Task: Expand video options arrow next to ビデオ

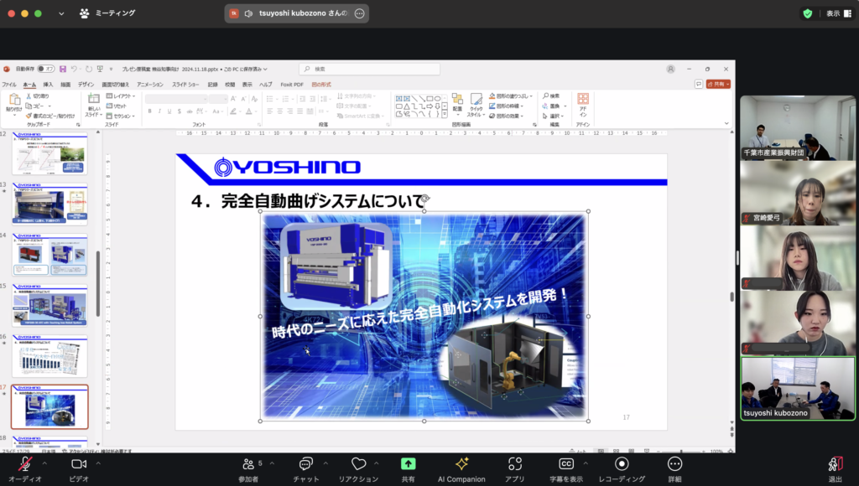Action: (x=98, y=463)
